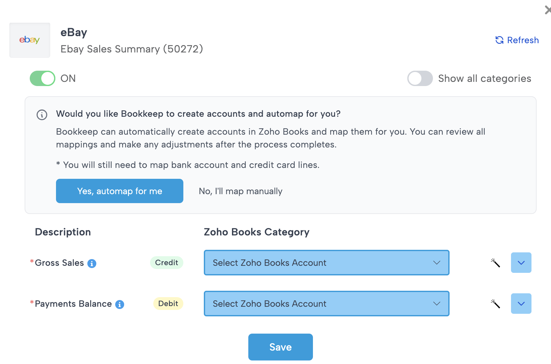The width and height of the screenshot is (551, 364).
Task: Click the Refresh link
Action: (x=523, y=40)
